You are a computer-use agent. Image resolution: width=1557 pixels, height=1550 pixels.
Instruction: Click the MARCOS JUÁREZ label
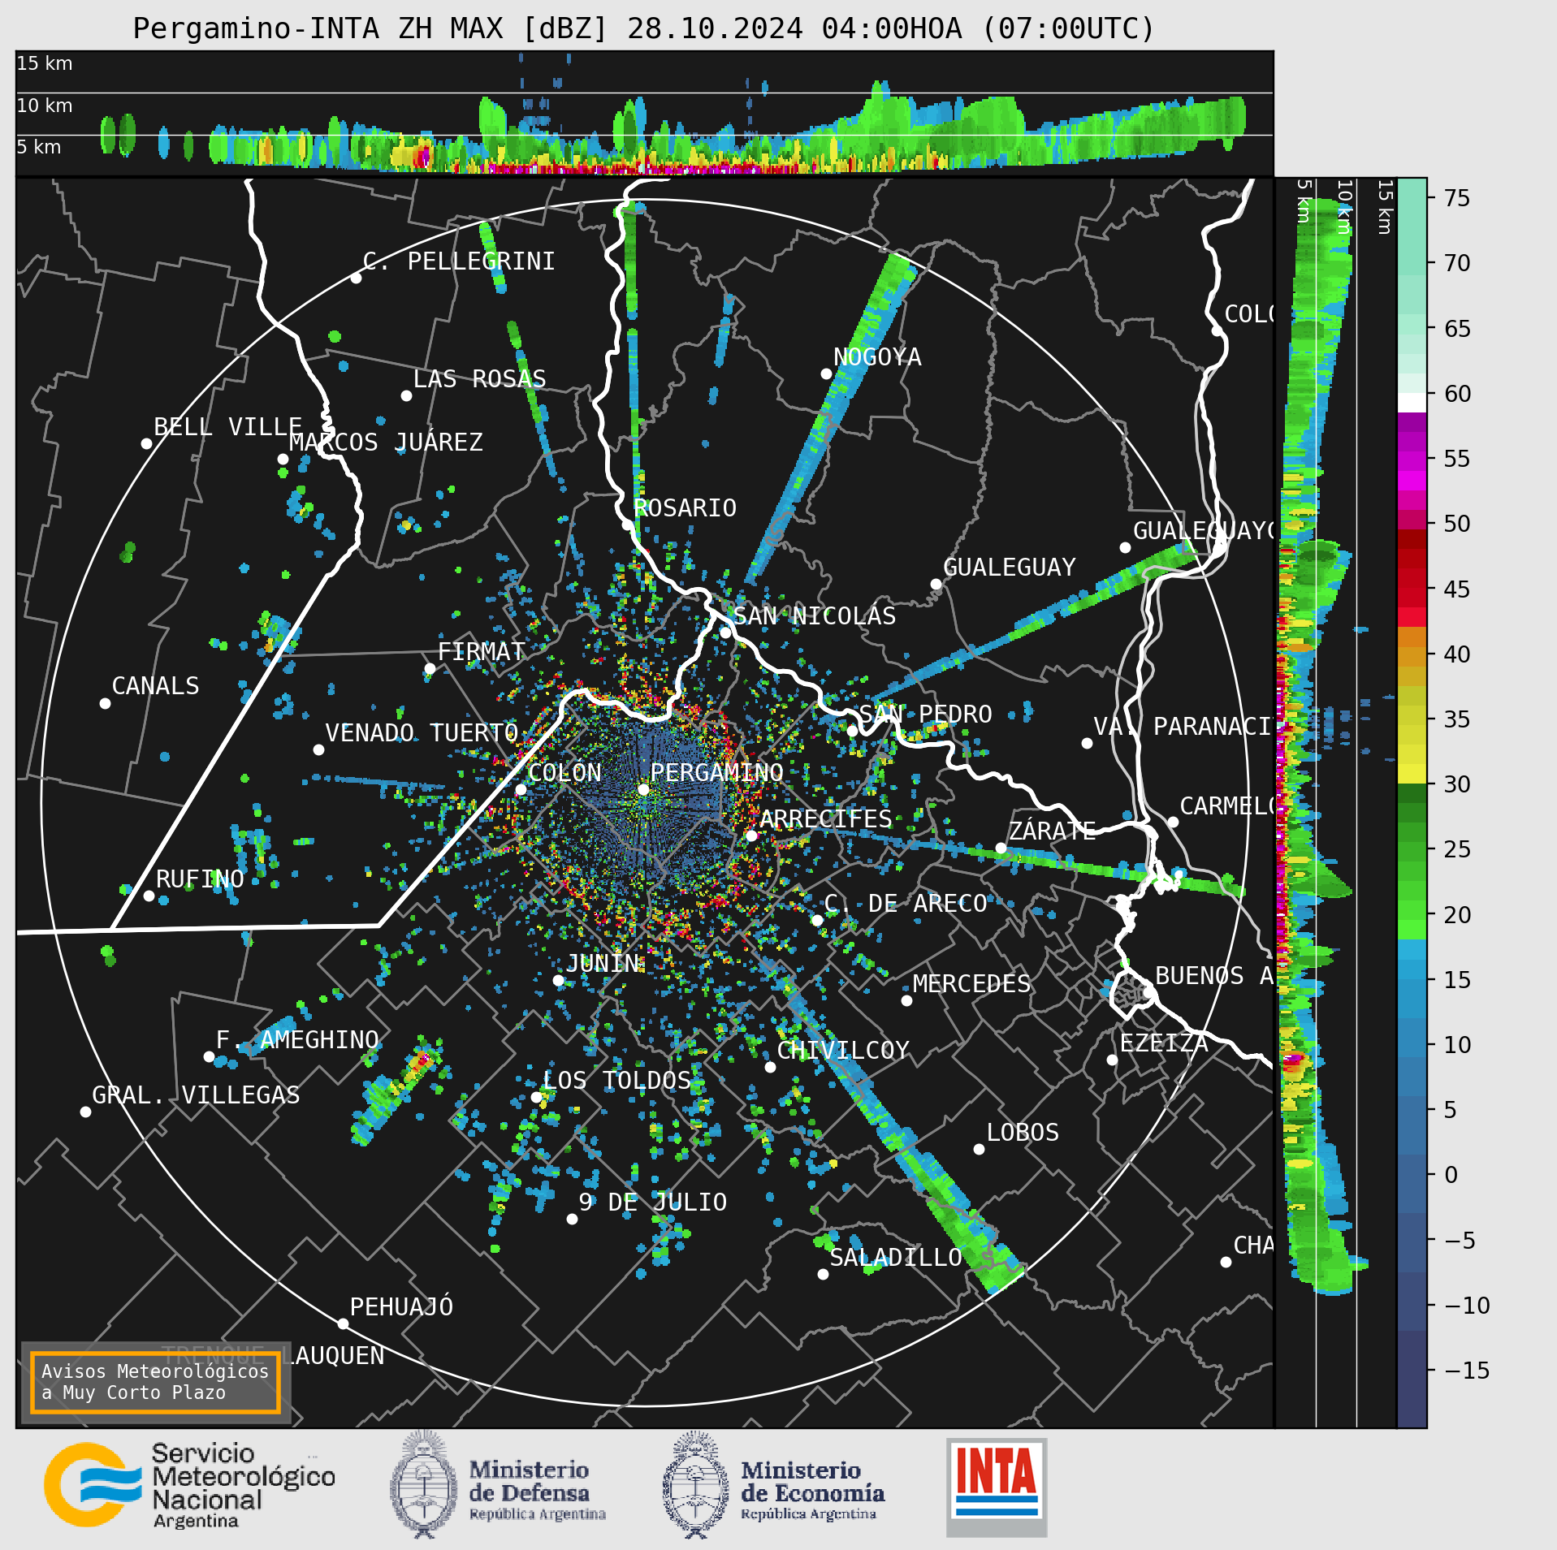tap(386, 443)
